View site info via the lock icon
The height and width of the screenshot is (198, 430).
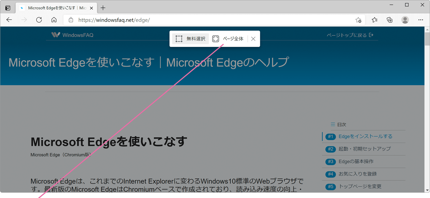71,20
